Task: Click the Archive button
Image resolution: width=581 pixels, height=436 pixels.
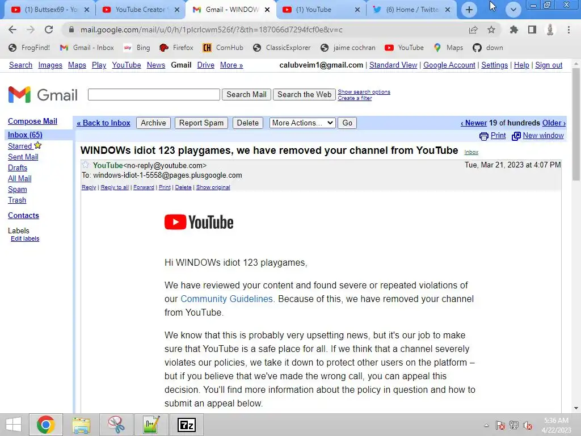Action: [153, 123]
